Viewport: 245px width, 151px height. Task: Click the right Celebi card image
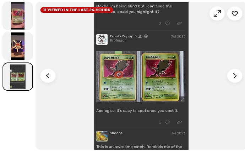[160, 77]
